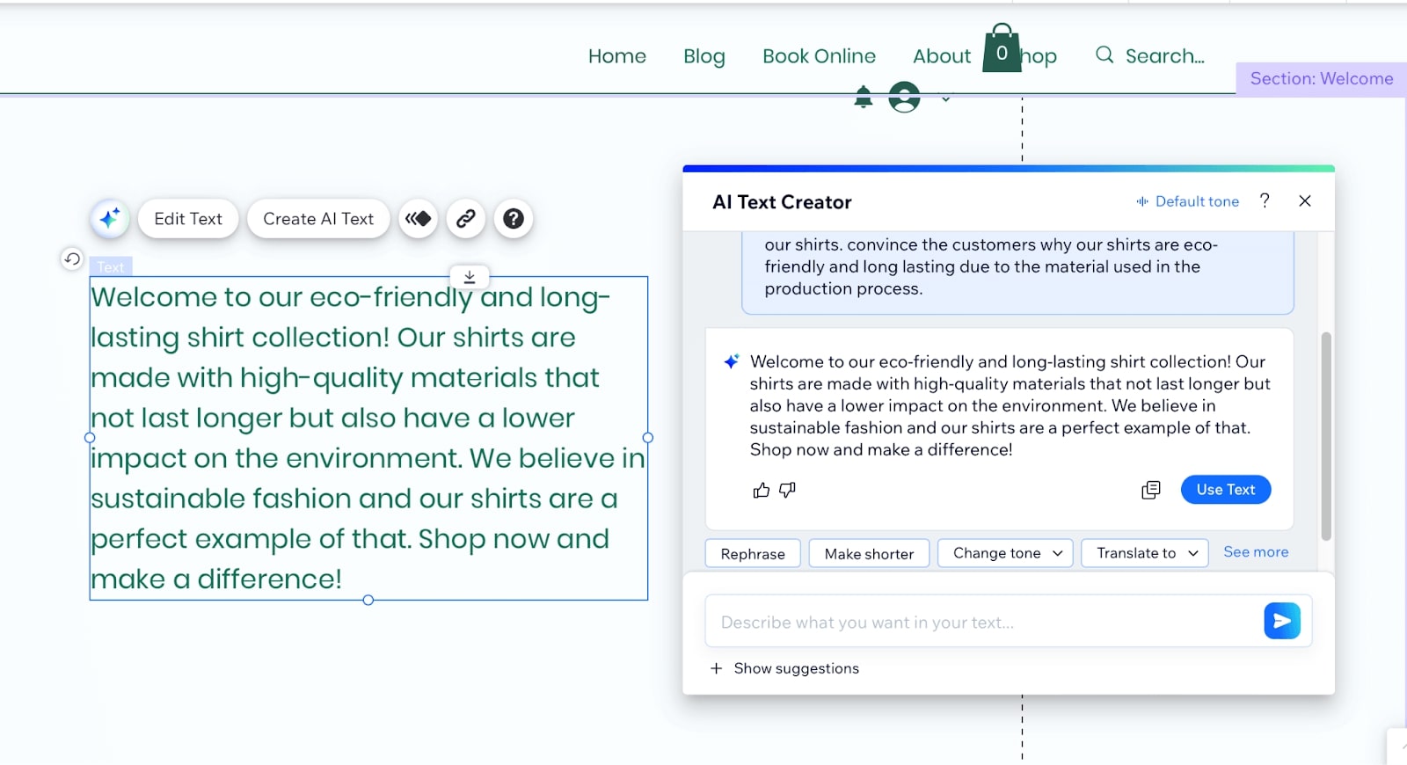This screenshot has width=1407, height=765.
Task: Click the Create AI Text button
Action: coord(318,219)
